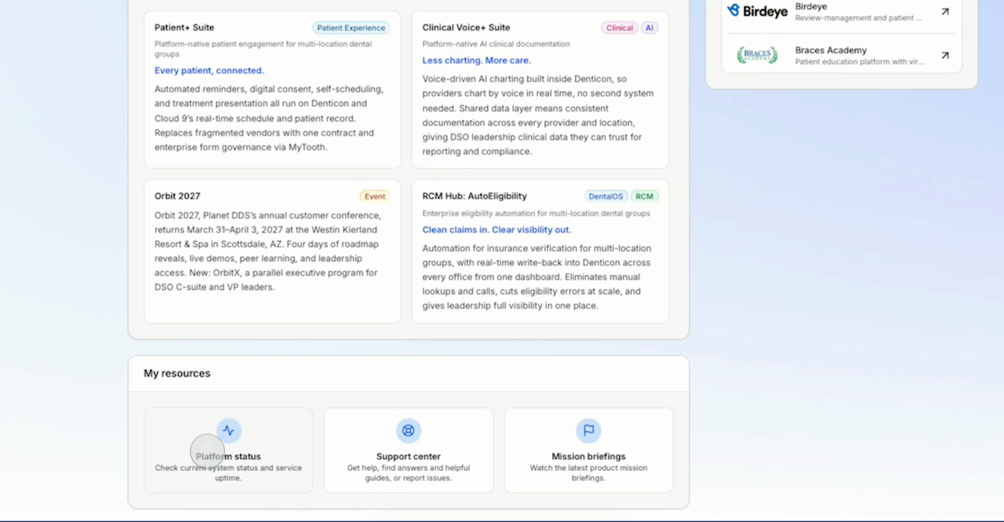Open the Support center card
Screen dimensions: 1004x522
pos(408,450)
